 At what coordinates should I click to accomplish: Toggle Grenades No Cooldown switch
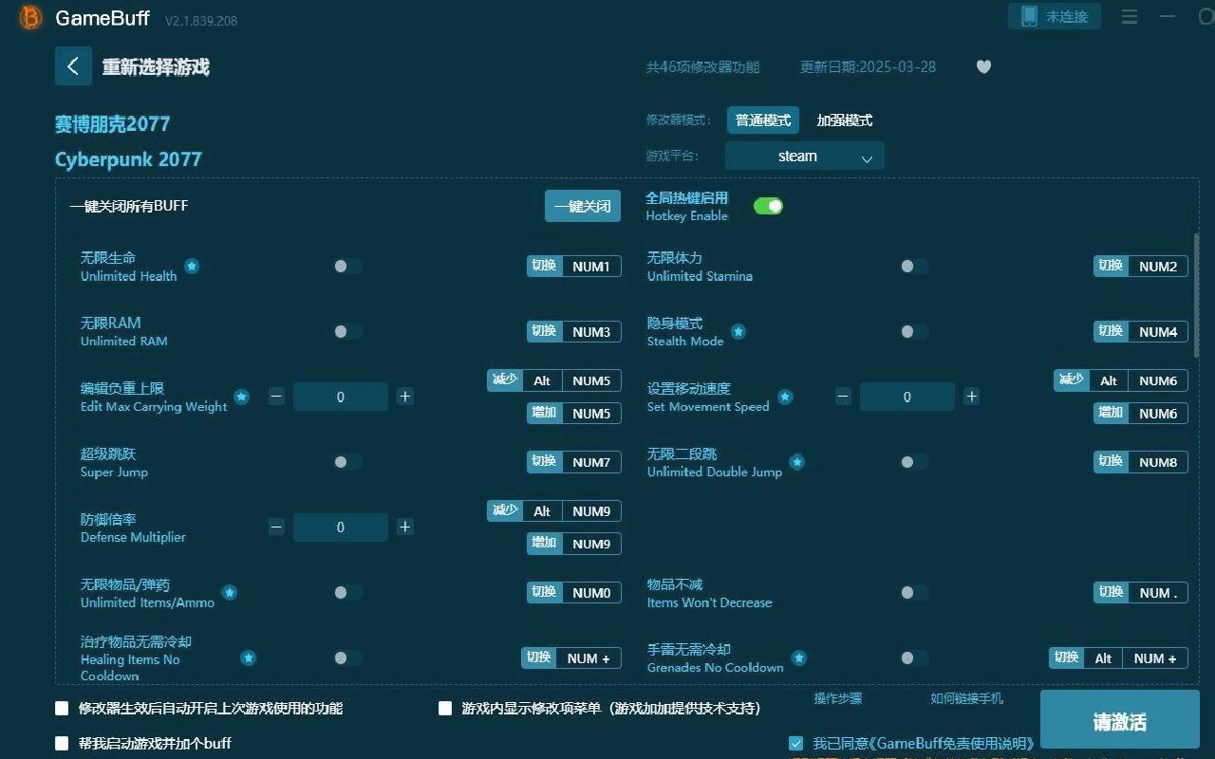914,657
